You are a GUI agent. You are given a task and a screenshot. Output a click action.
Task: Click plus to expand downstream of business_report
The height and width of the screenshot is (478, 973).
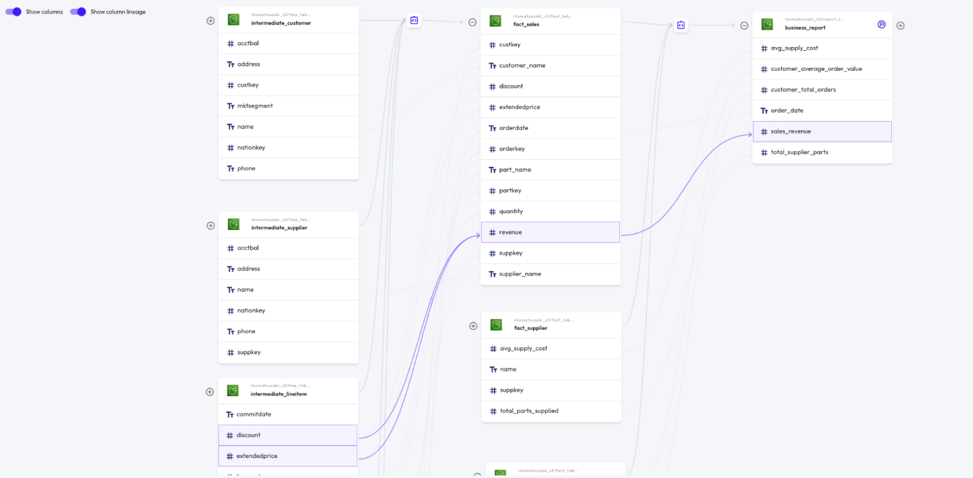pyautogui.click(x=900, y=25)
